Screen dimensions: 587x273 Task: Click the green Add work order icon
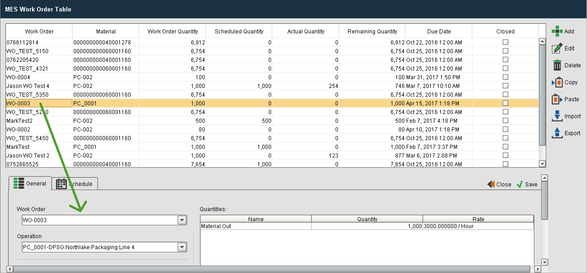coord(557,31)
